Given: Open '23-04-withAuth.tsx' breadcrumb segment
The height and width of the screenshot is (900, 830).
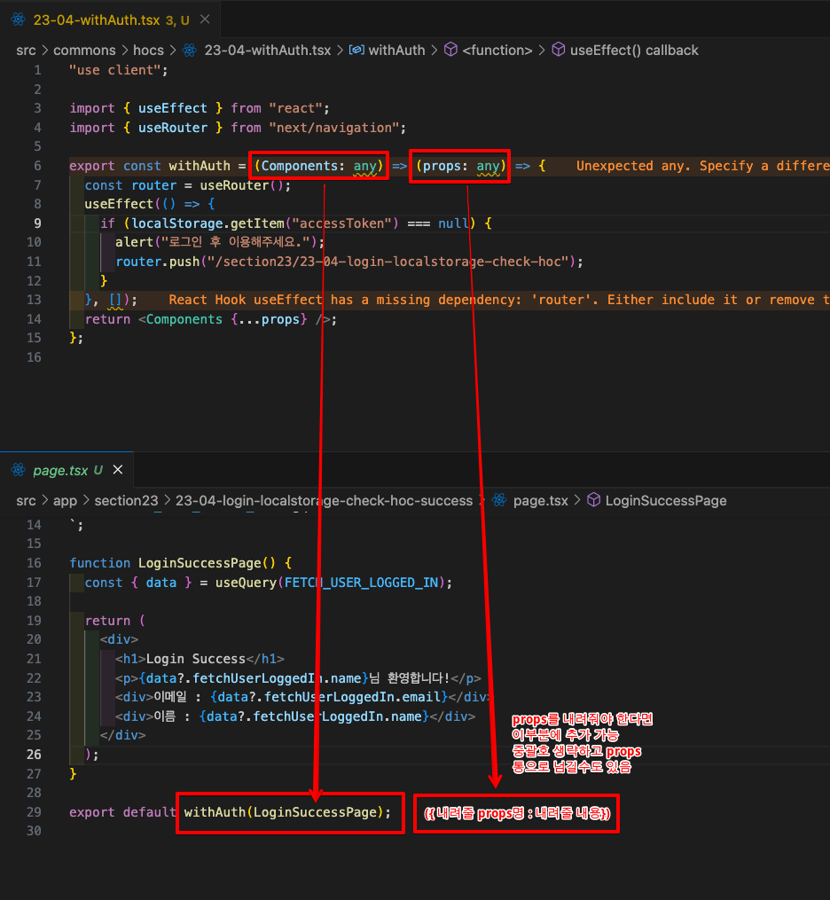Looking at the screenshot, I should (x=268, y=51).
